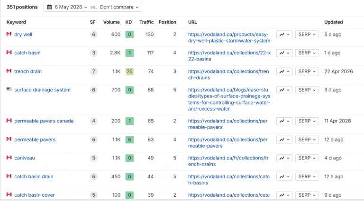Viewport: 364px width, 201px height.
Task: Open the position history chart for trench drain
Action: pyautogui.click(x=284, y=71)
